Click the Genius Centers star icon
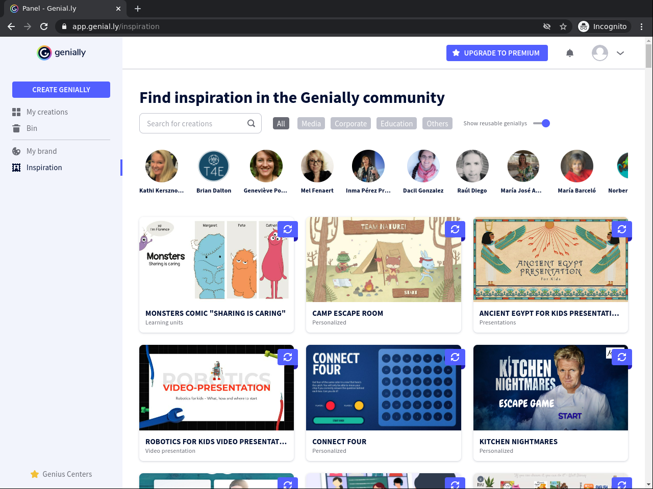 click(x=35, y=474)
